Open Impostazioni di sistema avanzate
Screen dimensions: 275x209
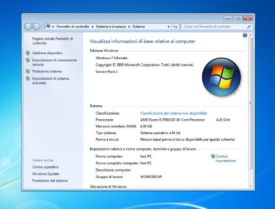point(50,81)
